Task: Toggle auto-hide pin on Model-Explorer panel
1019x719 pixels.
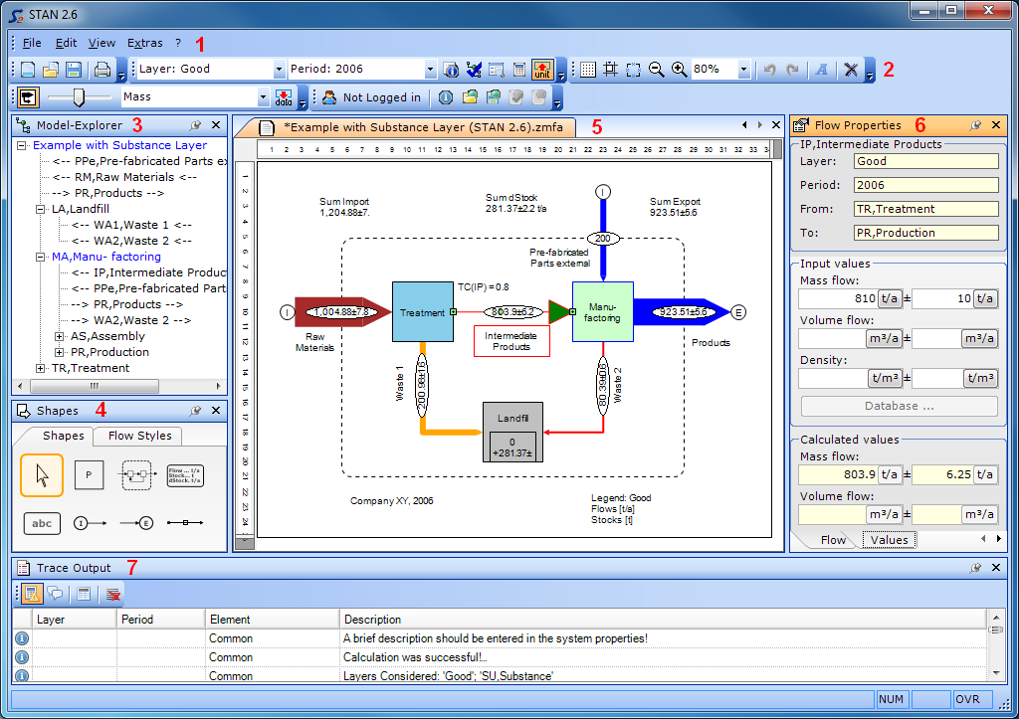Action: click(195, 125)
